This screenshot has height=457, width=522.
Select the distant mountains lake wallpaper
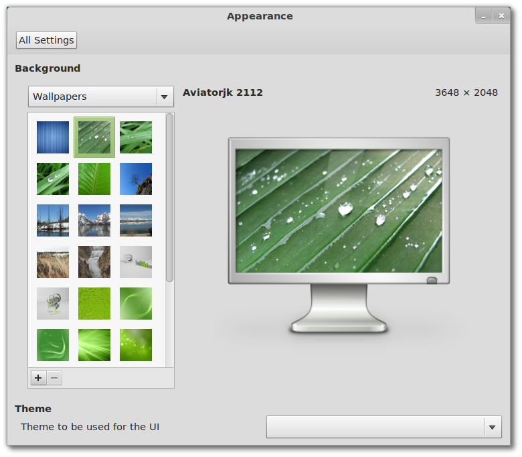point(136,220)
